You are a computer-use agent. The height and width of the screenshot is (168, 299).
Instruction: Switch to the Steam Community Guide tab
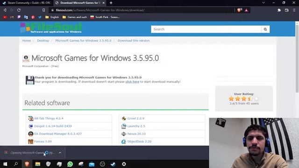27,3
